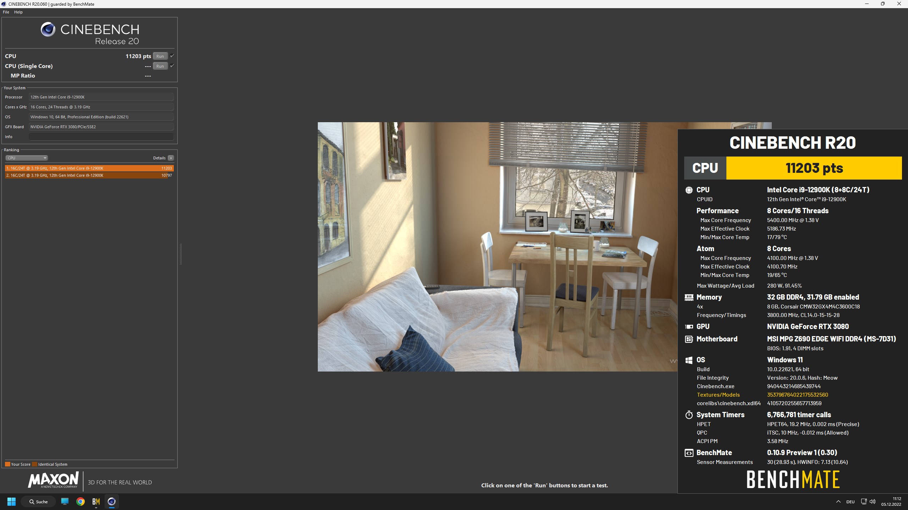Select ranking entry scoring 10797
This screenshot has width=908, height=510.
pos(89,175)
